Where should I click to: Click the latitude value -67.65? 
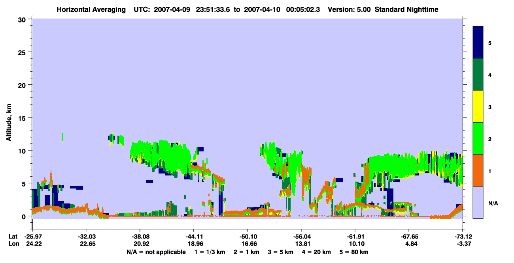(409, 237)
